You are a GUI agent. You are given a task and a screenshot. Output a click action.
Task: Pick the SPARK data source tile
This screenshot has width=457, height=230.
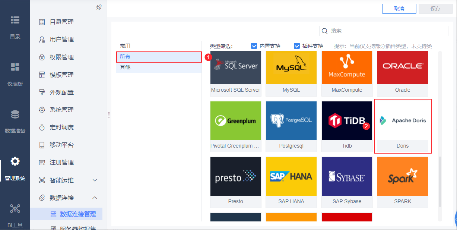click(x=403, y=182)
